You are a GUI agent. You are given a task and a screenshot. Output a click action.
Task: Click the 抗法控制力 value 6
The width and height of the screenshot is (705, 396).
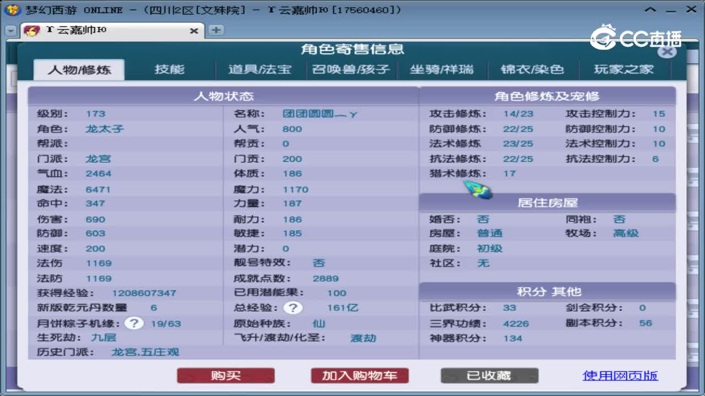click(x=655, y=158)
